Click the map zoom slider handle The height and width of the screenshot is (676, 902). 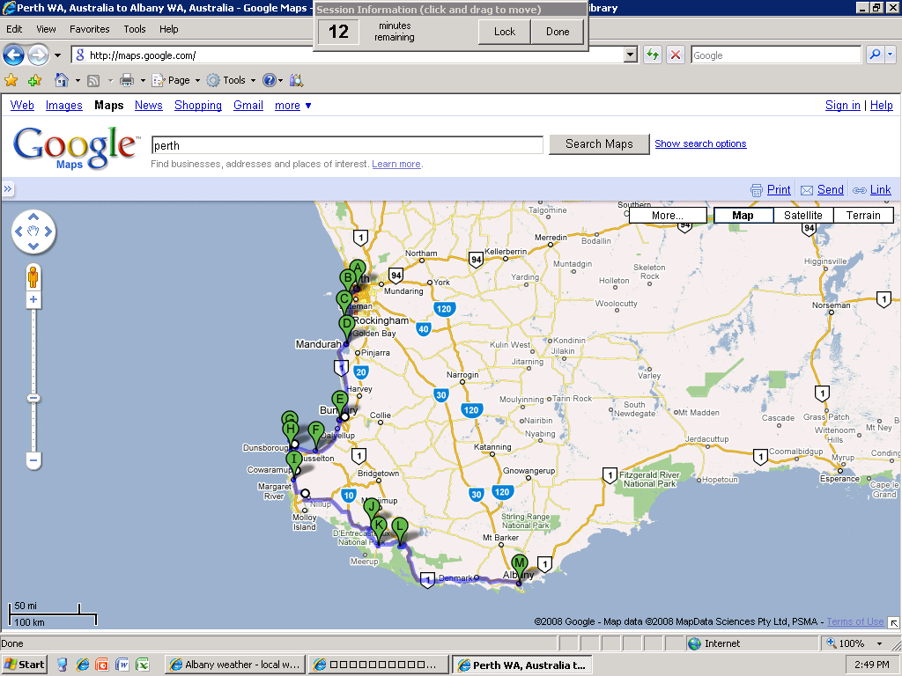pos(33,398)
